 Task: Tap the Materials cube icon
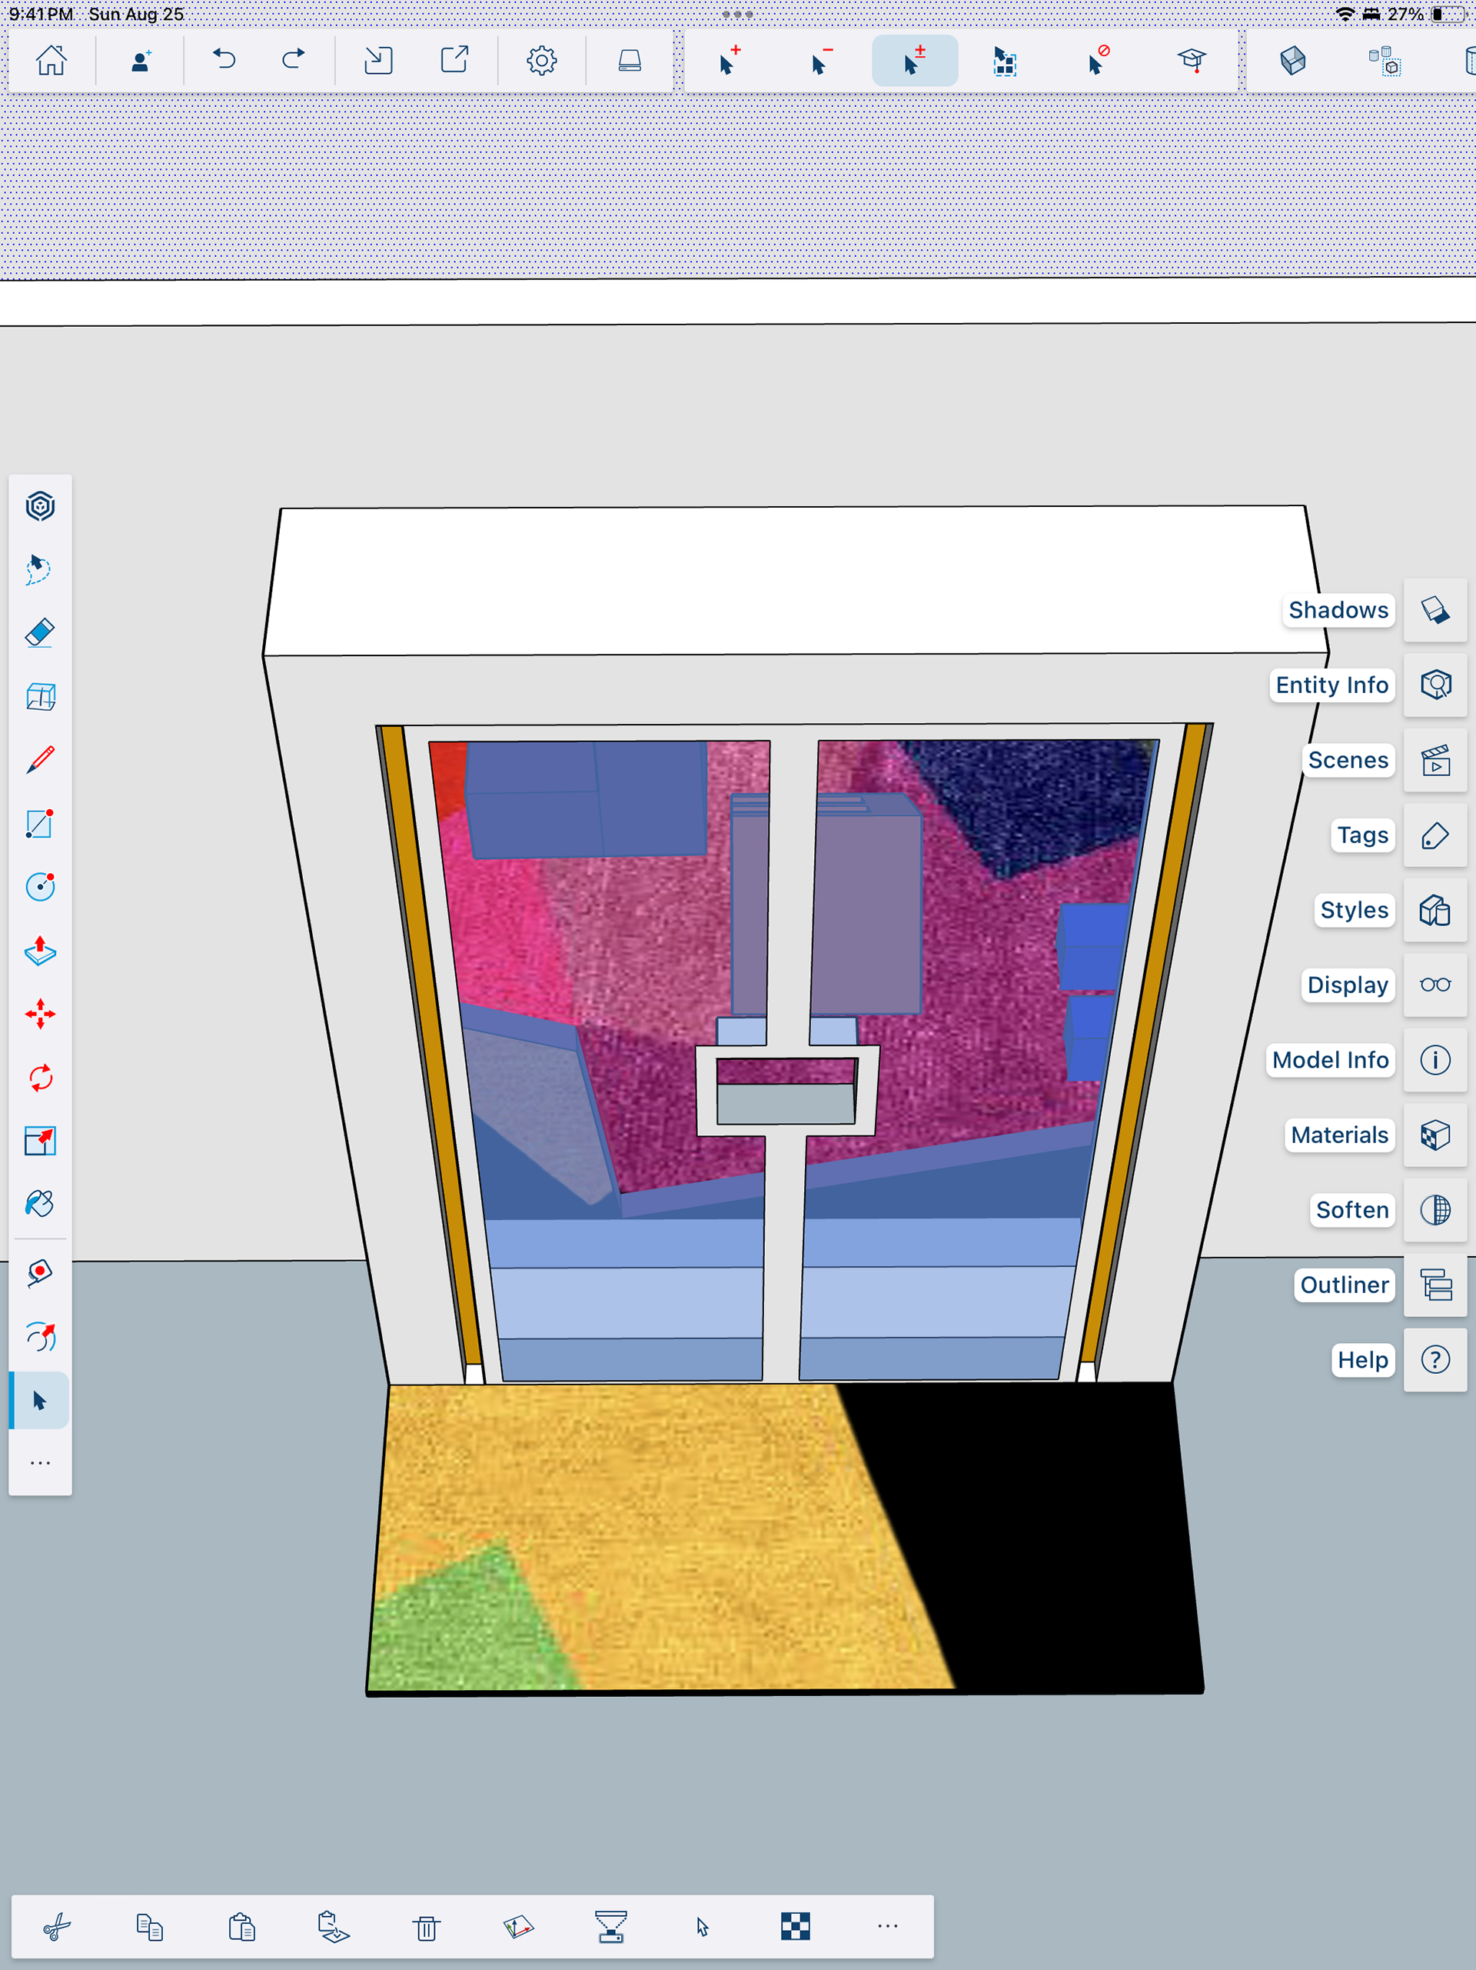tap(1435, 1135)
